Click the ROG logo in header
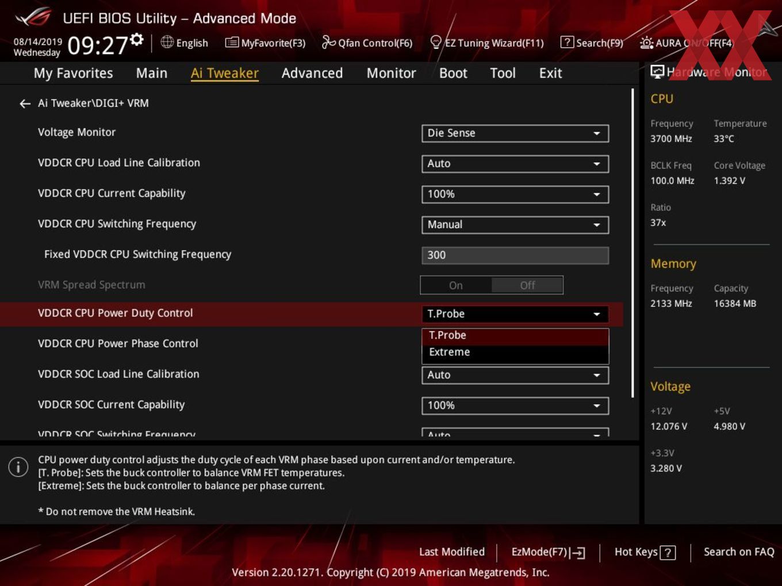This screenshot has width=782, height=586. (33, 18)
